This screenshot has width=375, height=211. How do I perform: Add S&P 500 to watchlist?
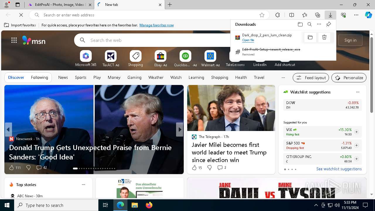pyautogui.click(x=356, y=145)
